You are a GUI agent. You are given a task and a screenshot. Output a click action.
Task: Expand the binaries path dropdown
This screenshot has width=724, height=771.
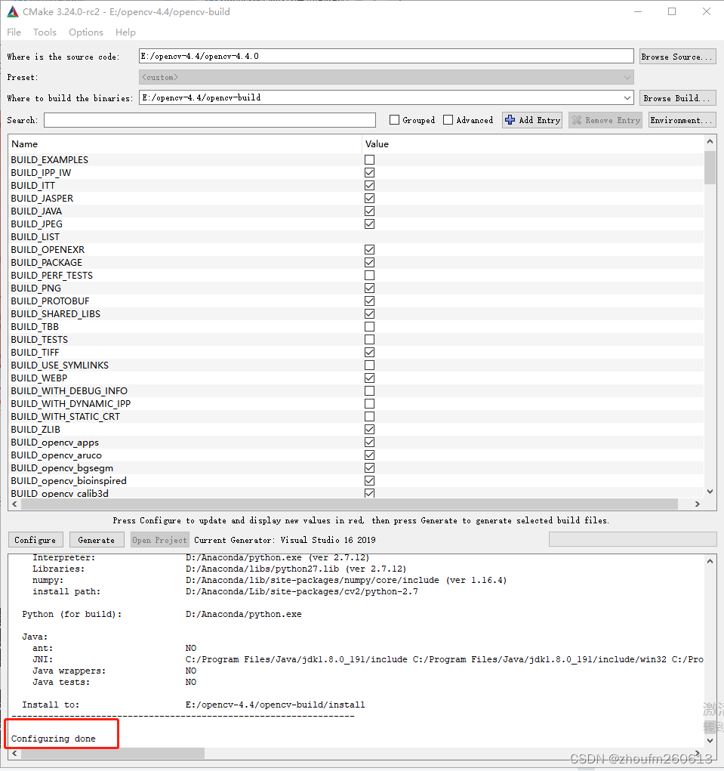(x=627, y=97)
